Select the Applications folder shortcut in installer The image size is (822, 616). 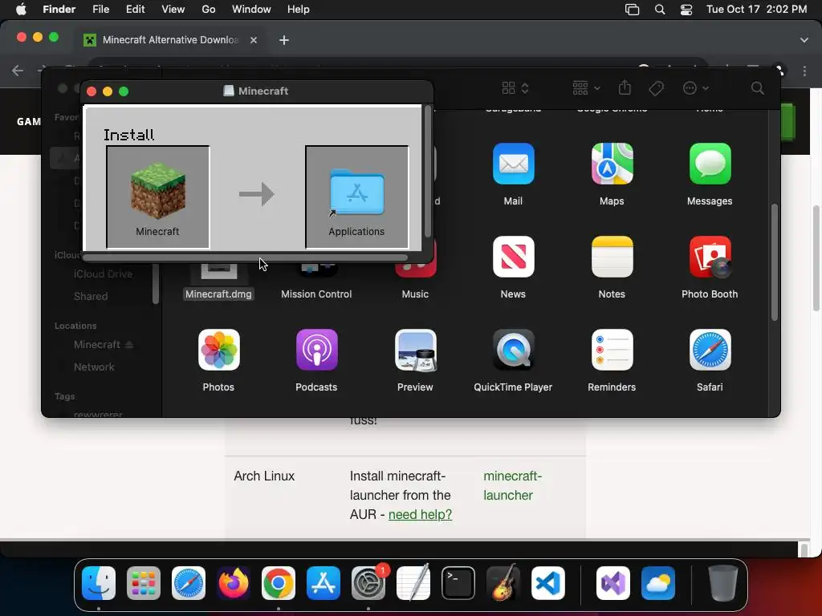click(x=356, y=192)
